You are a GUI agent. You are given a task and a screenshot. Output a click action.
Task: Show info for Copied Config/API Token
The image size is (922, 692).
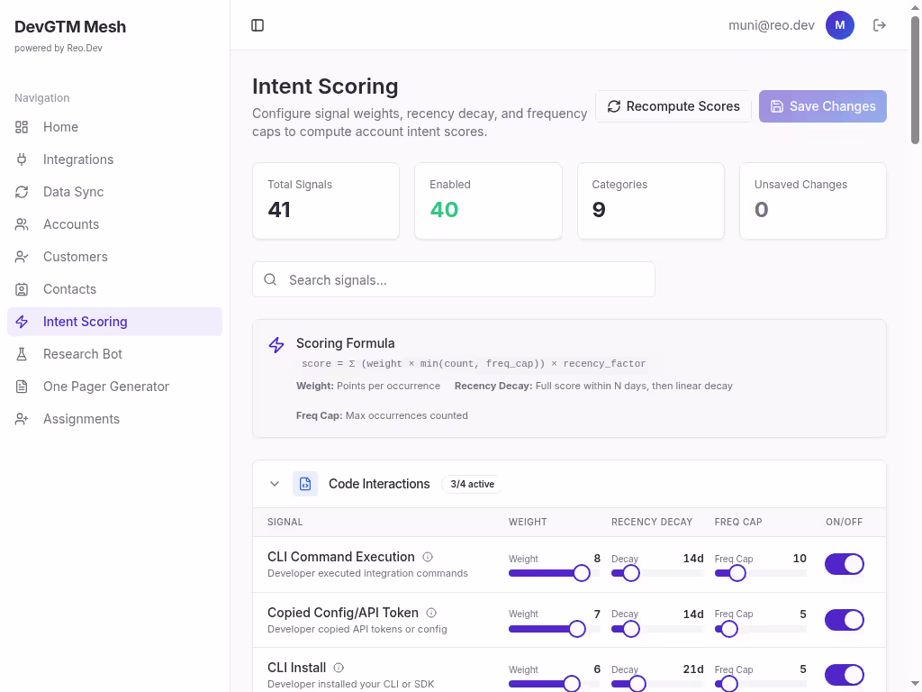click(x=431, y=613)
